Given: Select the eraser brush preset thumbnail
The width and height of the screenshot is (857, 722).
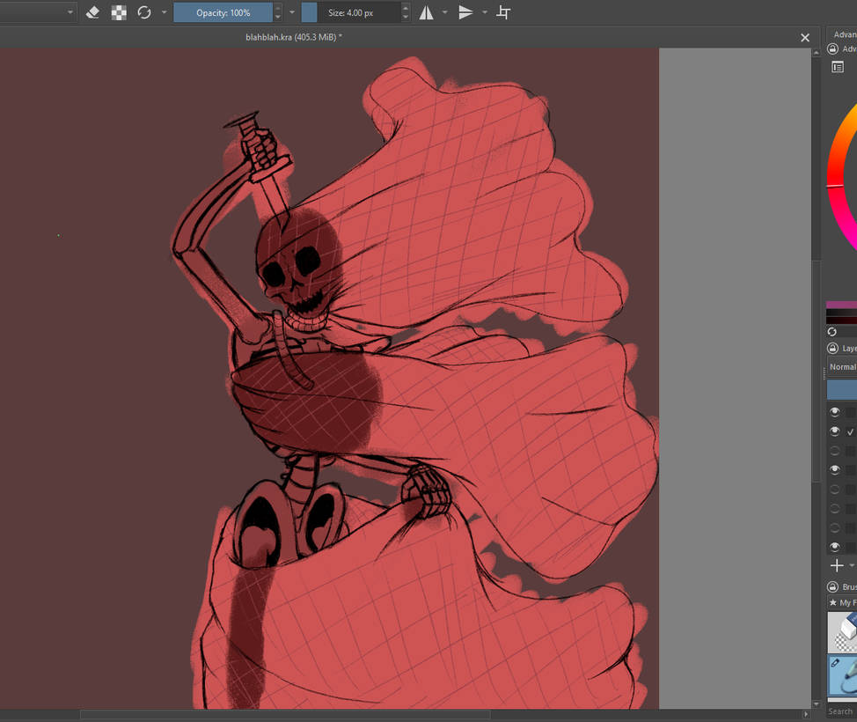Looking at the screenshot, I should 842,632.
